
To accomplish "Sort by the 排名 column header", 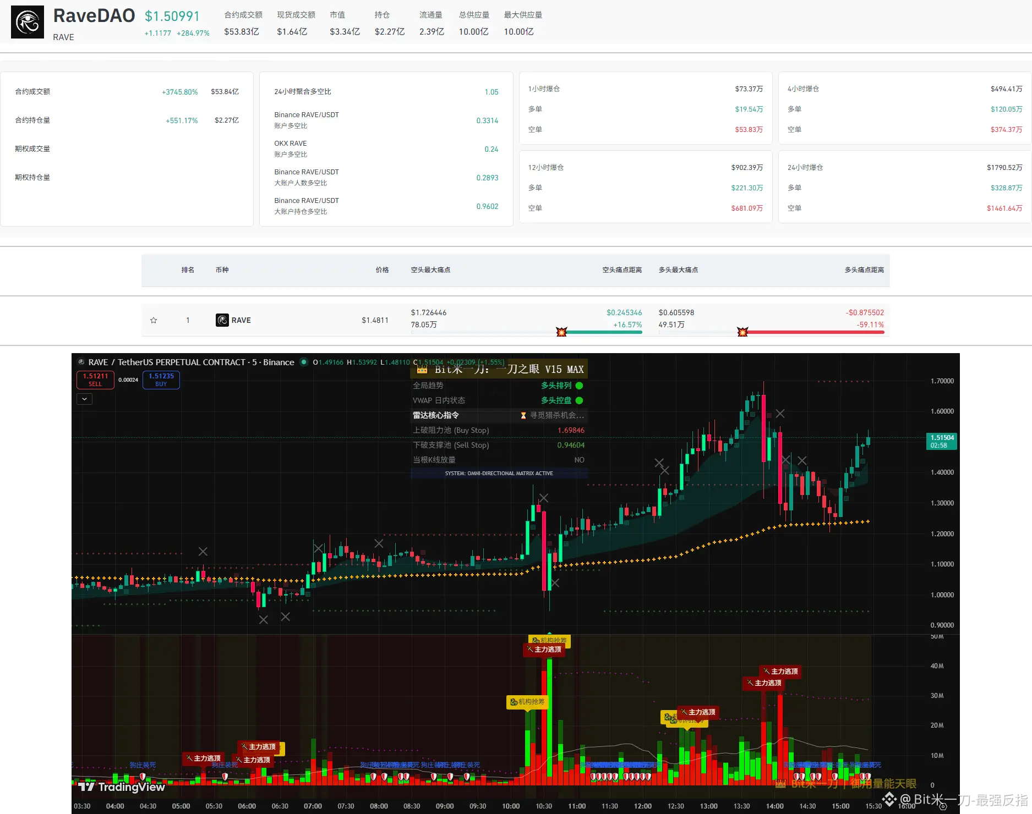I will tap(188, 270).
